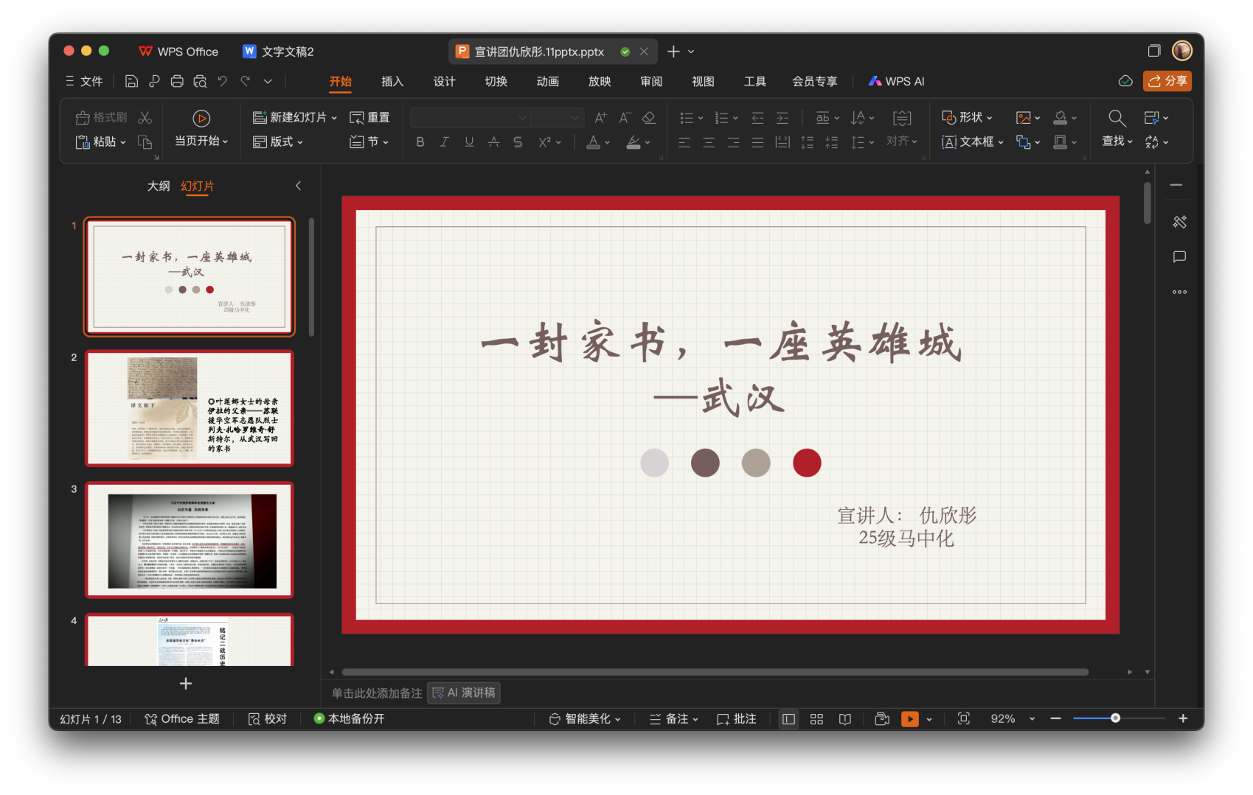Screen dimensions: 1253x795
Task: Click the undo arrow icon
Action: (222, 81)
